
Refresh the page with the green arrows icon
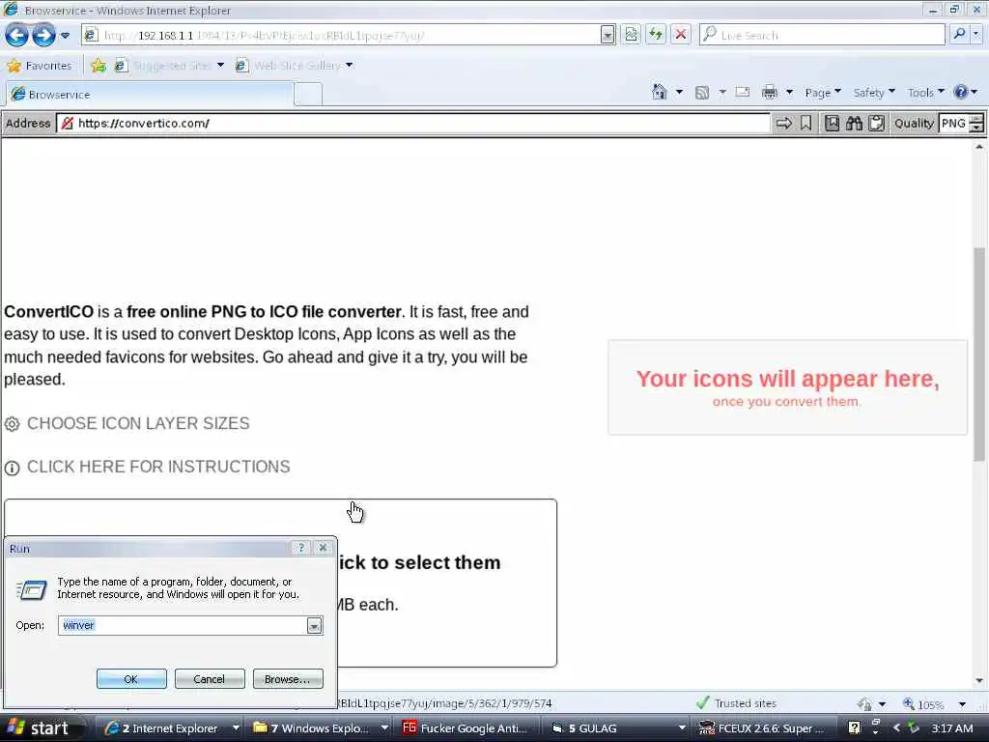click(x=656, y=35)
